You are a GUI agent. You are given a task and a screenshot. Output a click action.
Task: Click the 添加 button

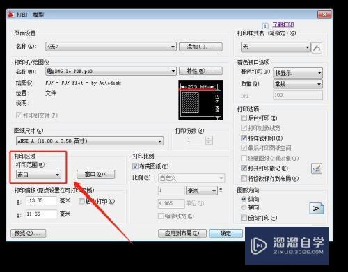click(x=200, y=47)
